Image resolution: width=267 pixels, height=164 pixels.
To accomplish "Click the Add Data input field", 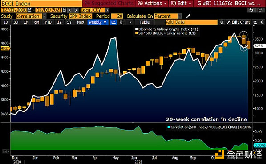I will [191, 22].
